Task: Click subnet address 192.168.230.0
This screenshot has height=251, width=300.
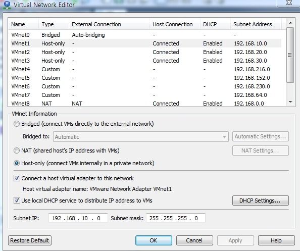Action: (x=252, y=86)
